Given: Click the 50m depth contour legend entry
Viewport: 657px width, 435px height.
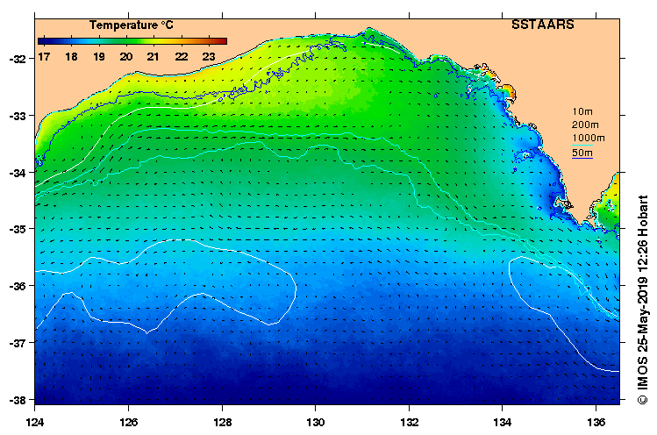Looking at the screenshot, I should tap(582, 153).
